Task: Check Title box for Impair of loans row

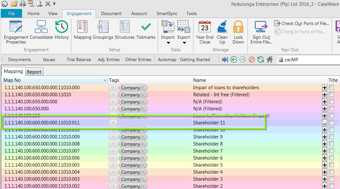Action: click(x=331, y=88)
